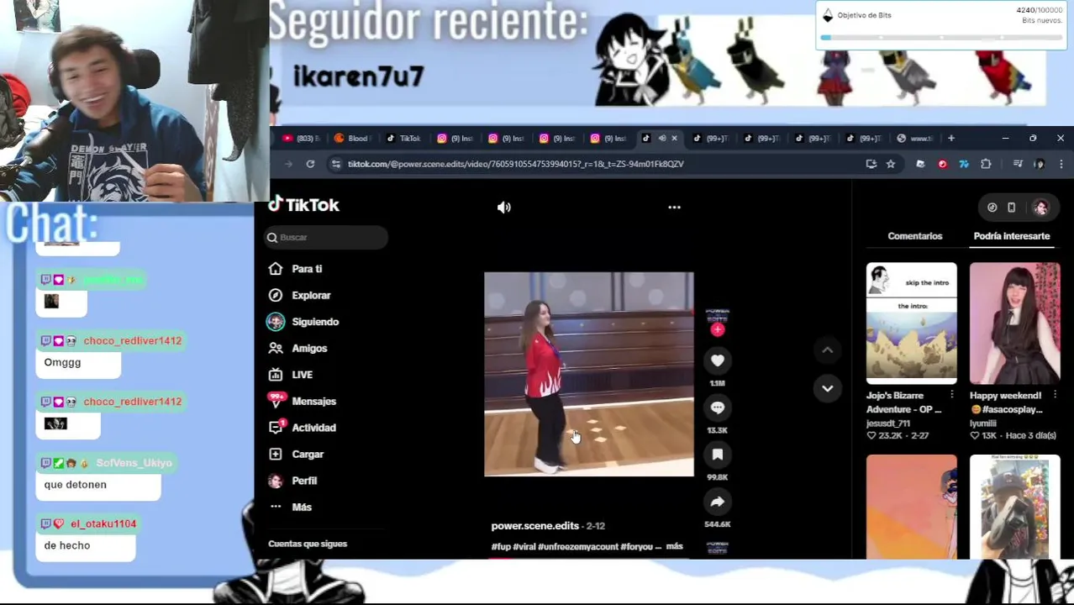This screenshot has width=1074, height=605.
Task: Open the Perfil page
Action: [x=304, y=481]
